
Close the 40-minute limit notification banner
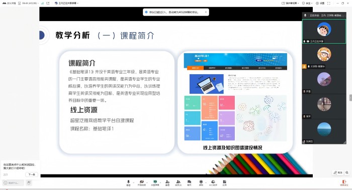point(206,12)
